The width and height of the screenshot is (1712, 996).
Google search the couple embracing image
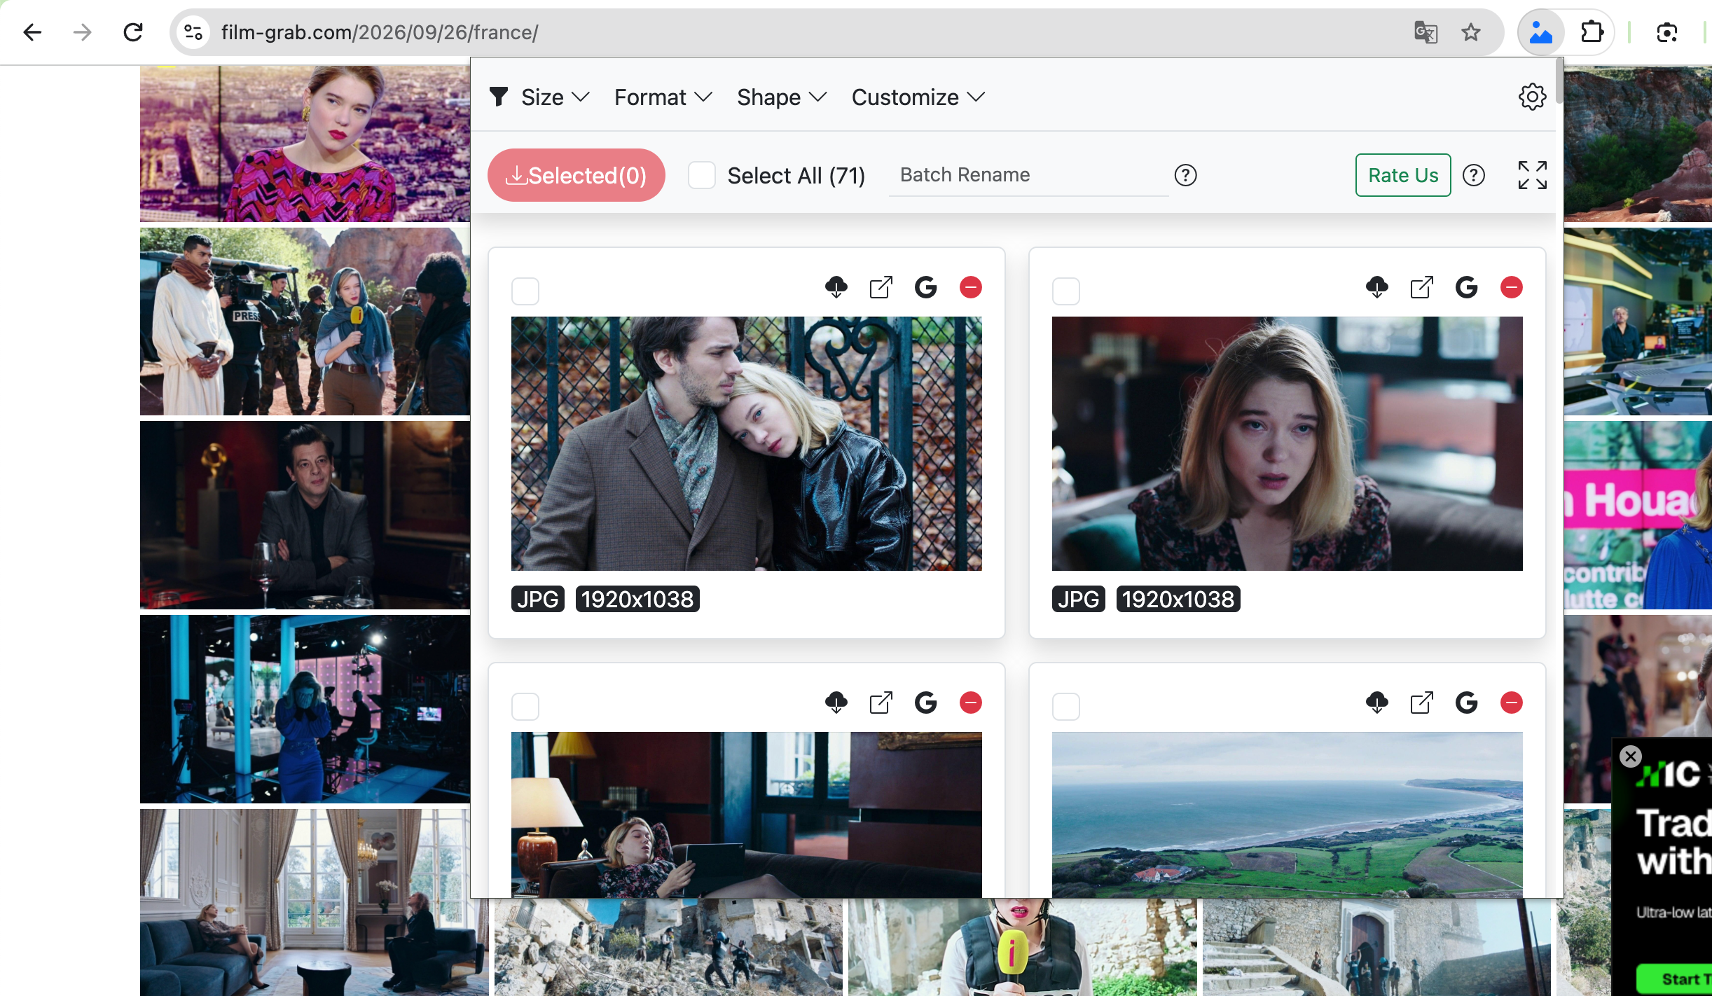(926, 287)
